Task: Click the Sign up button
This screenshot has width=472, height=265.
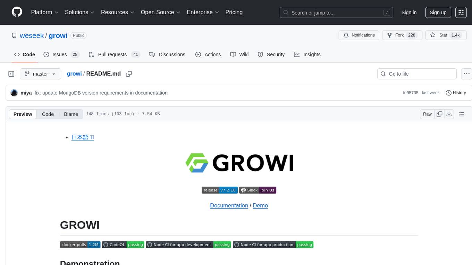Action: 438,12
